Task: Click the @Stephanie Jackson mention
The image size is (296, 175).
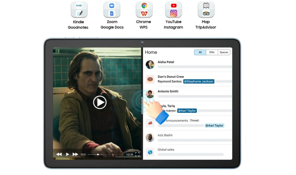Action: pos(199,81)
